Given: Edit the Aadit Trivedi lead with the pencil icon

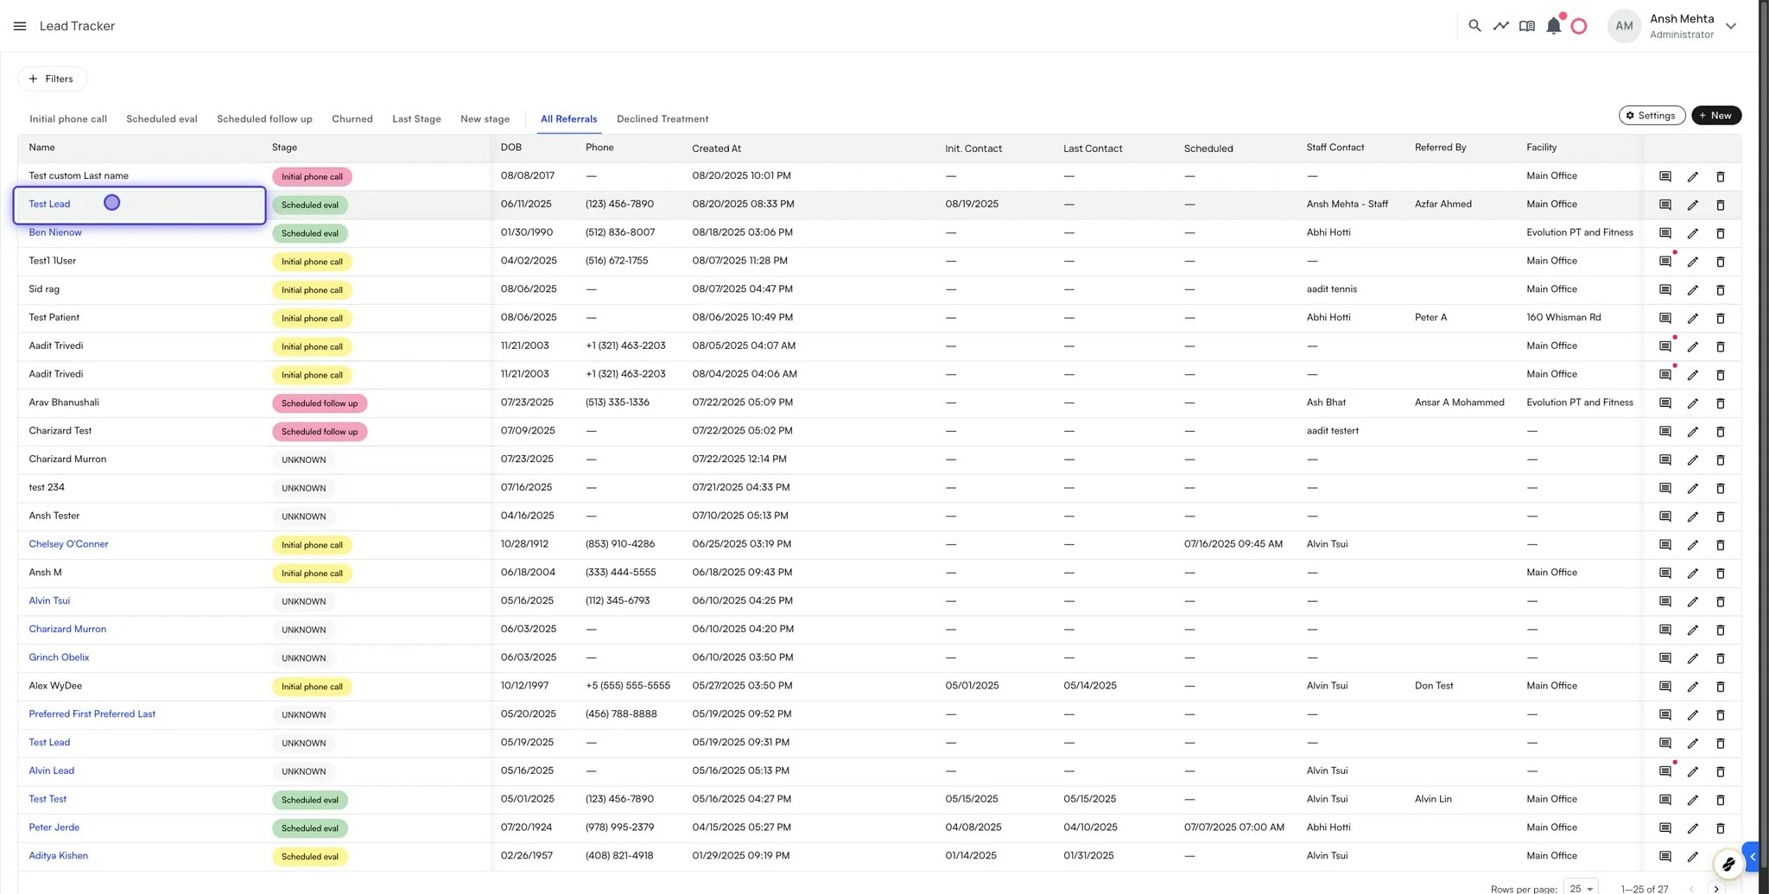Looking at the screenshot, I should 1692,346.
